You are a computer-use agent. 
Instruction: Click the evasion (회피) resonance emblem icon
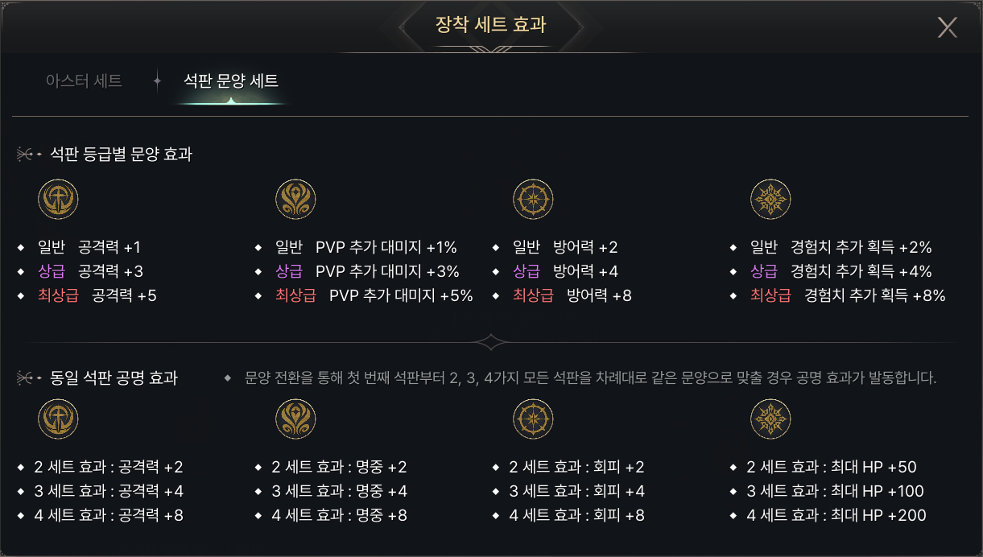pos(533,419)
